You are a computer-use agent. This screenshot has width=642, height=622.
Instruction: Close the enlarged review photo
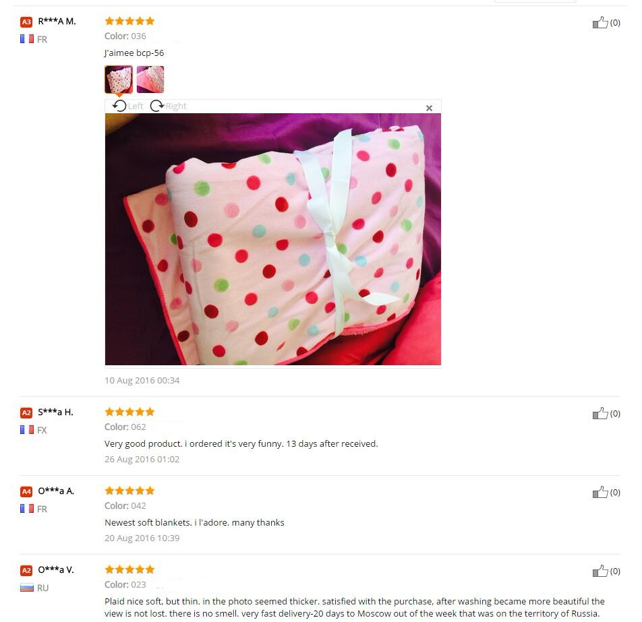click(429, 108)
